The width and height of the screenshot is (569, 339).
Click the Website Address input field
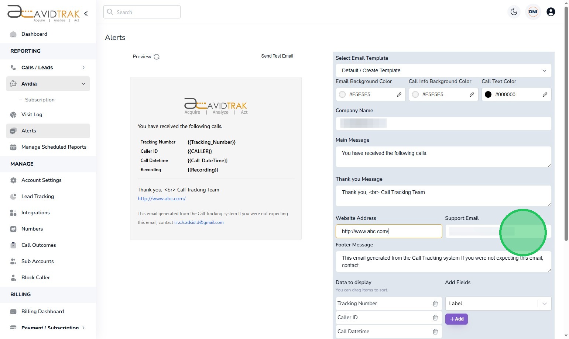tap(388, 231)
